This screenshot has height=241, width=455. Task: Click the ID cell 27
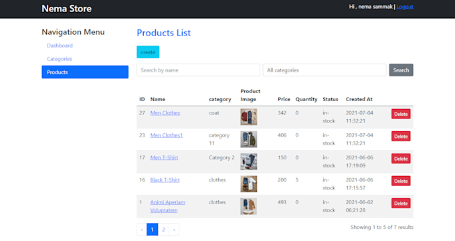[142, 113]
